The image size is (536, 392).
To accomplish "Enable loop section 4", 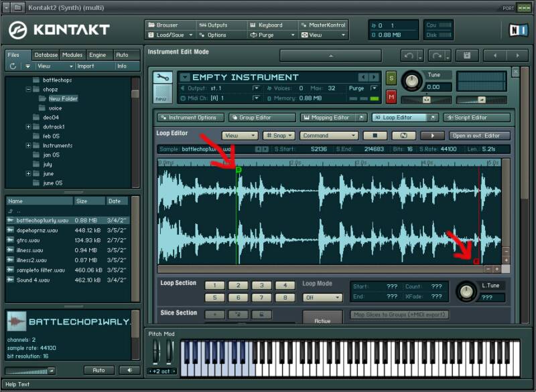I will point(285,285).
